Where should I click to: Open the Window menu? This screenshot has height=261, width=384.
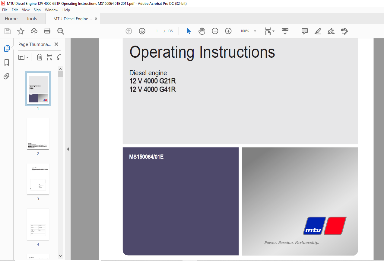(x=52, y=10)
